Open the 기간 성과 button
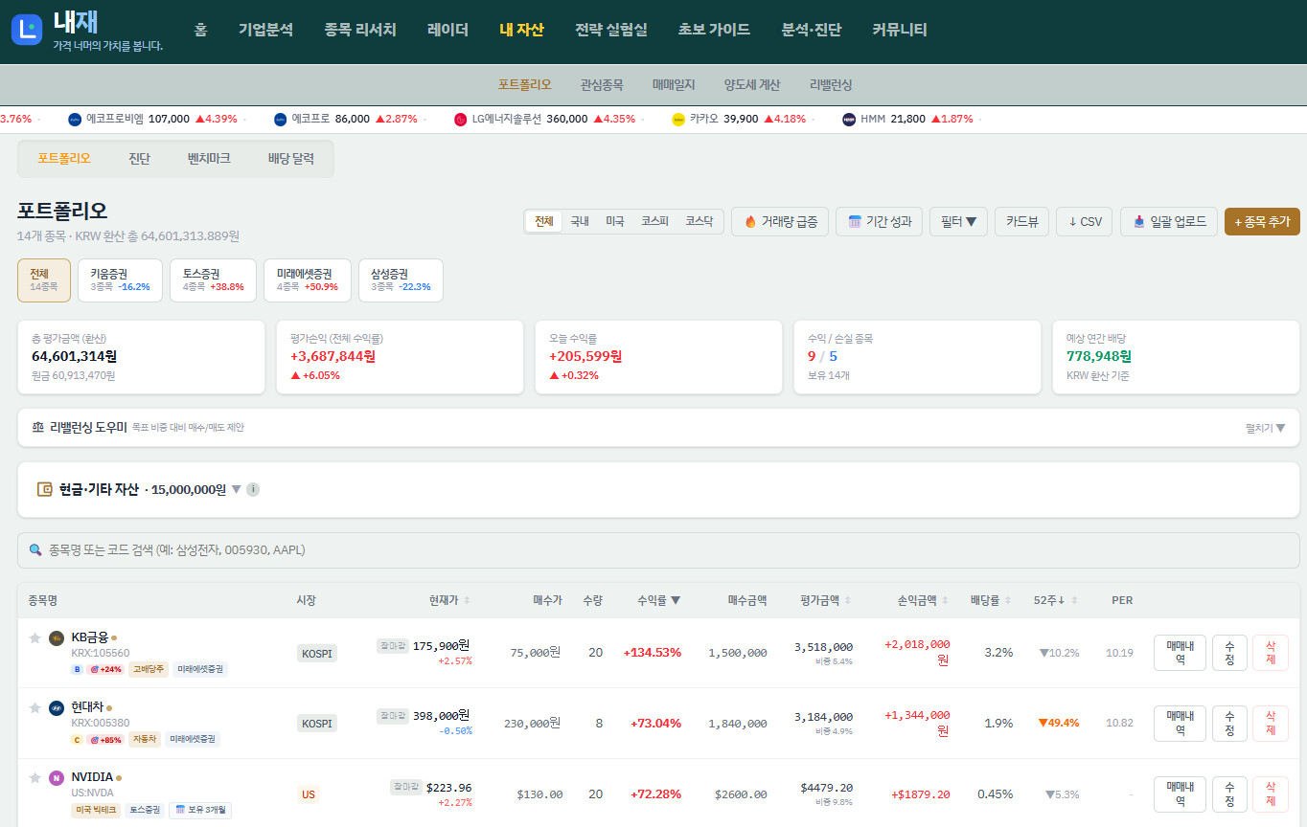 click(879, 221)
